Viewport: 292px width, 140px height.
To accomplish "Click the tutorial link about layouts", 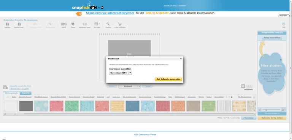I will coord(21,87).
